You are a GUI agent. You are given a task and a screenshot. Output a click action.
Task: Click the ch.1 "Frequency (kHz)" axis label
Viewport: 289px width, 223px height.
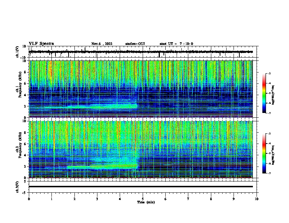20,85
